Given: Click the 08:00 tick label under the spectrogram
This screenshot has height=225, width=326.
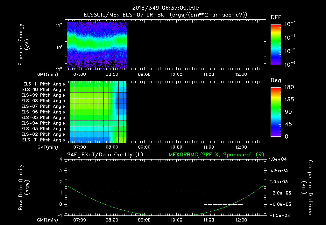Looking at the screenshot, I should pos(112,74).
